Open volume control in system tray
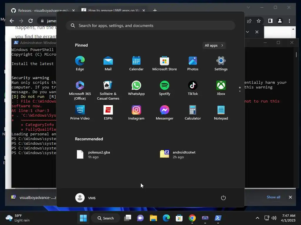Image resolution: width=301 pixels, height=225 pixels. click(x=274, y=218)
